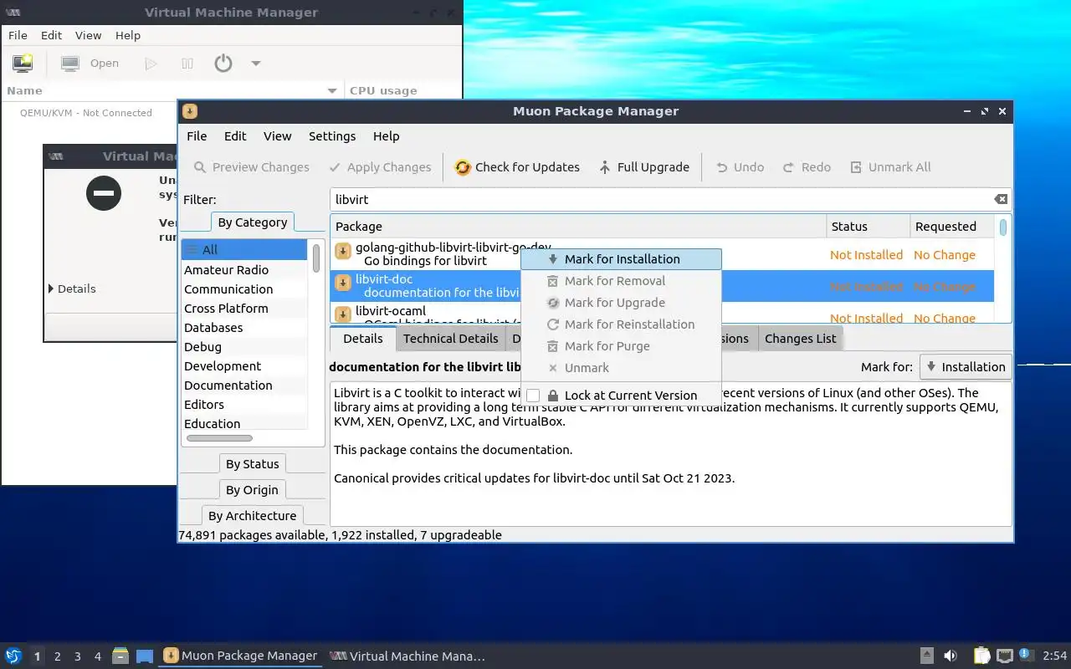The image size is (1071, 669).
Task: Choose Mark for Reinstallation in context menu
Action: 621,324
